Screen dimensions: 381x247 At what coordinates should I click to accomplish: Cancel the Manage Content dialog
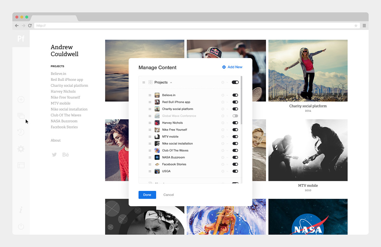click(169, 195)
